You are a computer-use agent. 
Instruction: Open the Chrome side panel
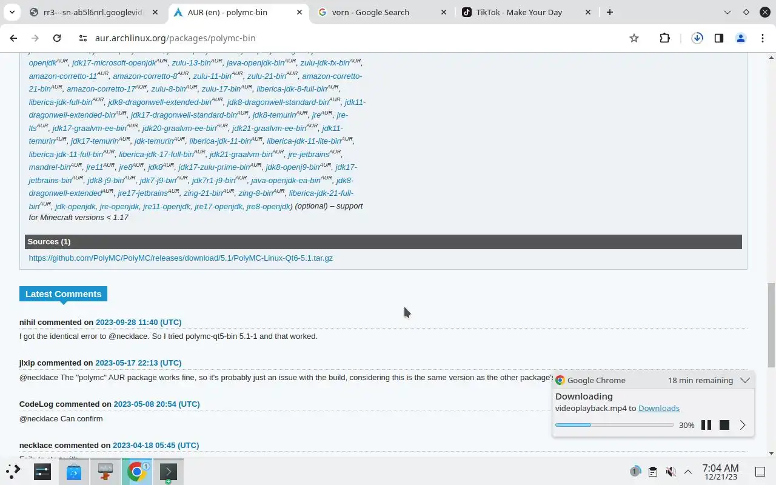coord(718,38)
